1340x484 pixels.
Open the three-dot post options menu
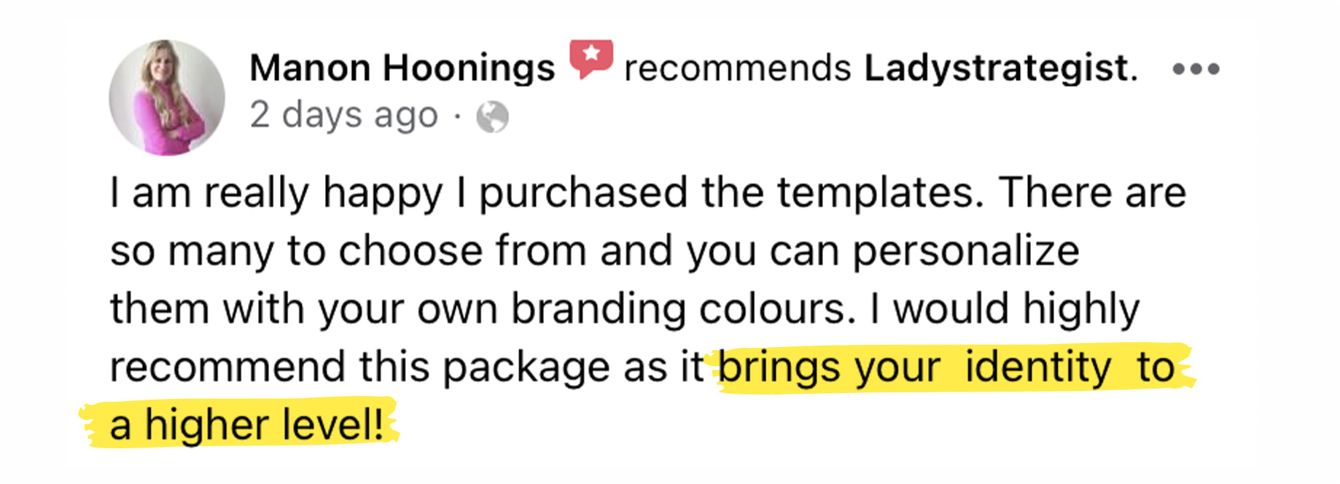click(x=1196, y=69)
